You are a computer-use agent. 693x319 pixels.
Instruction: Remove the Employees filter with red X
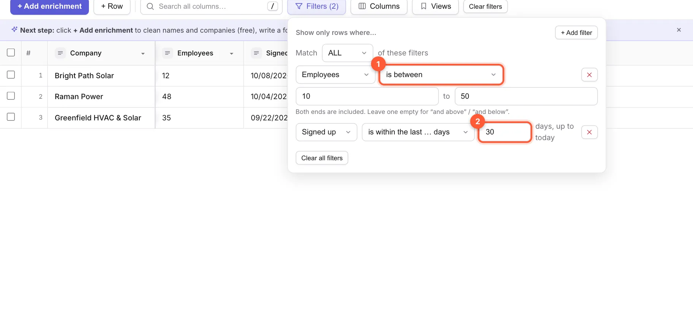pyautogui.click(x=589, y=75)
